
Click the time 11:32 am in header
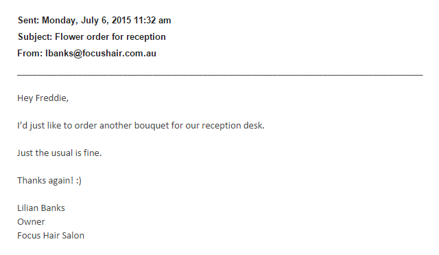(x=152, y=21)
